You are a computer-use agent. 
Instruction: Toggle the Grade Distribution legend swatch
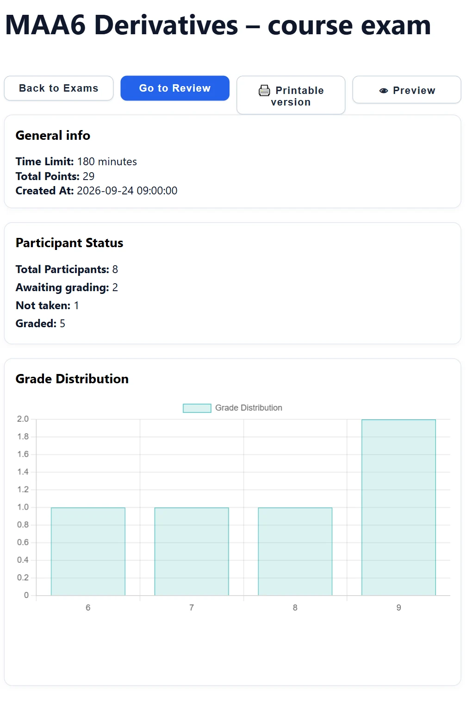pos(197,408)
